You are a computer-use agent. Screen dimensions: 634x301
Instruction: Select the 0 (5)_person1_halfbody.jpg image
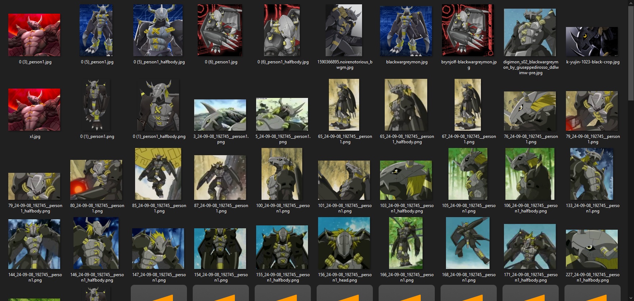(158, 30)
